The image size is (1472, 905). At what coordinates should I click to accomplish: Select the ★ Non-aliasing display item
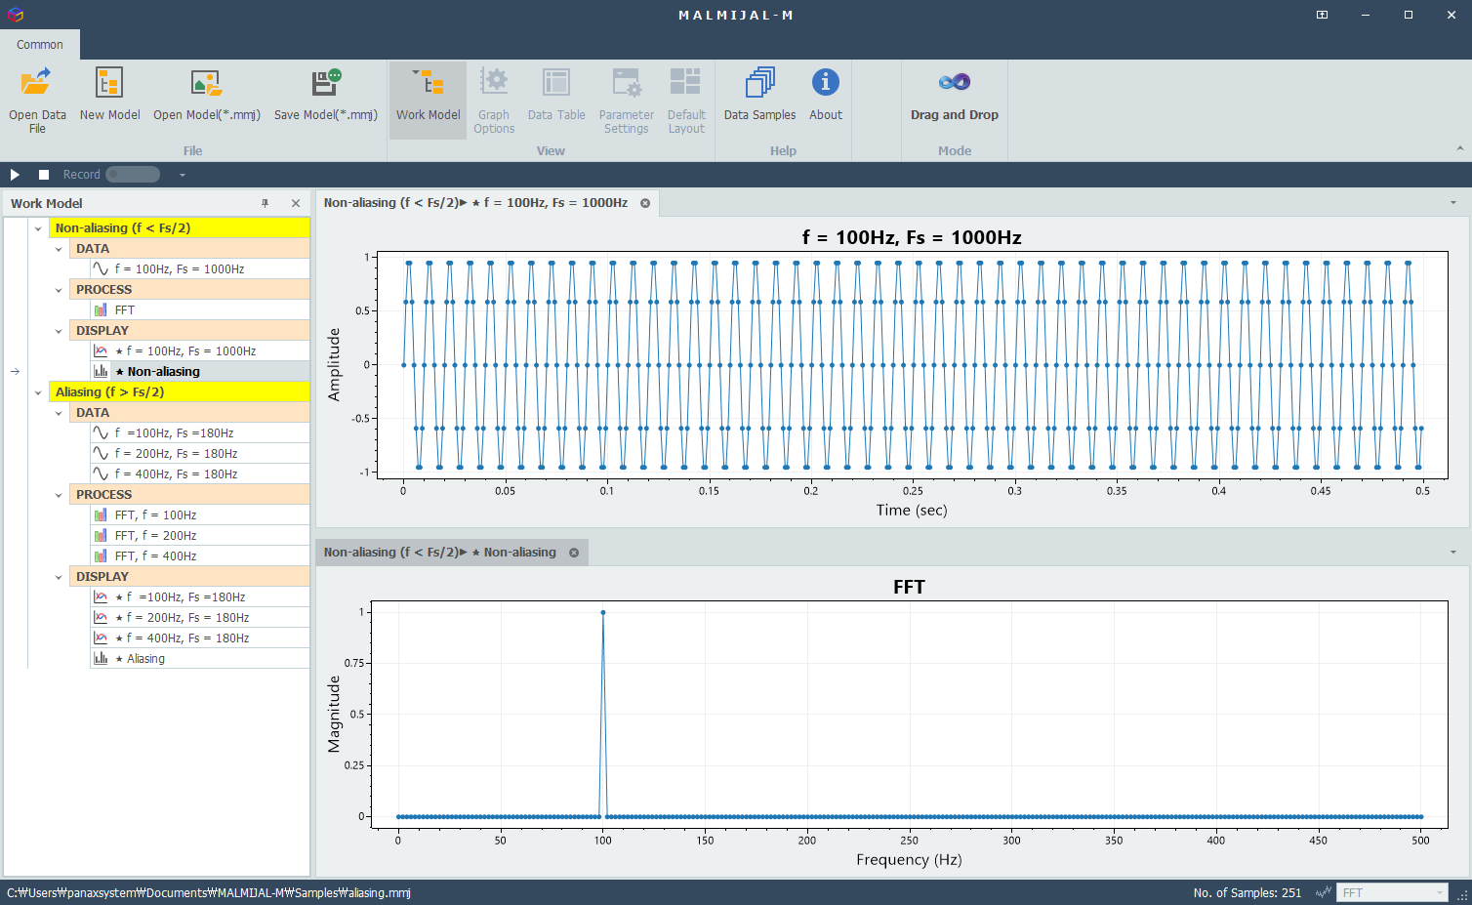point(199,371)
